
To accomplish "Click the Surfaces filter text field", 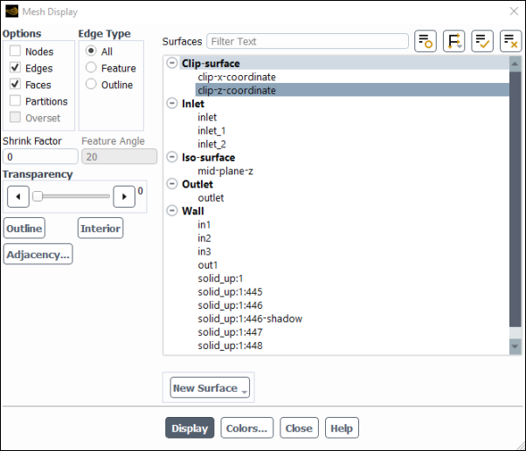I will coord(308,41).
